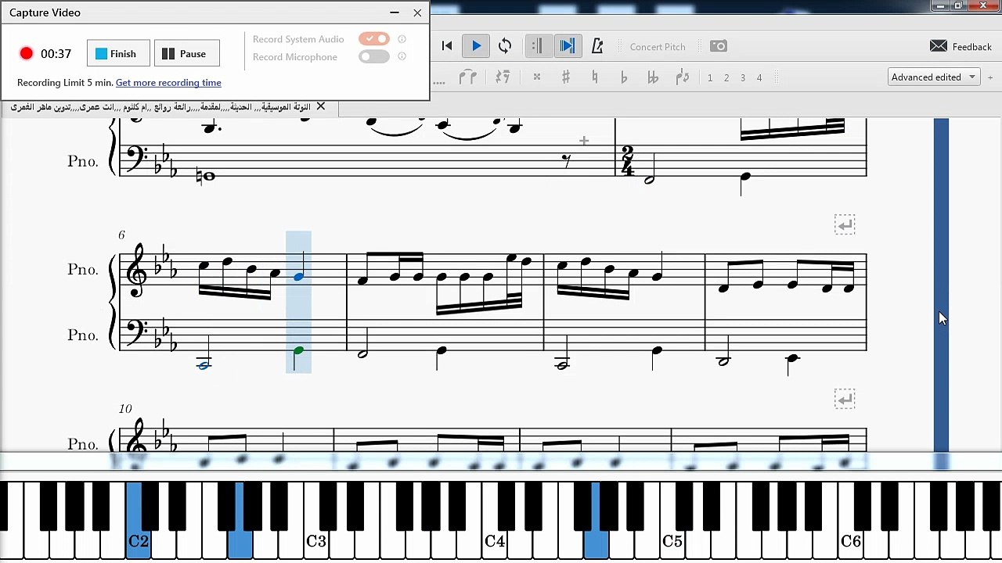The image size is (1002, 563).
Task: Select the tie tool in note toolbar
Action: pos(468,77)
